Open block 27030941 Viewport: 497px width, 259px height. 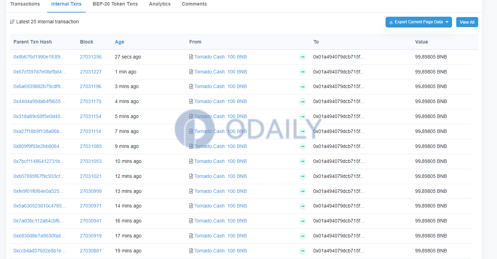pyautogui.click(x=91, y=221)
